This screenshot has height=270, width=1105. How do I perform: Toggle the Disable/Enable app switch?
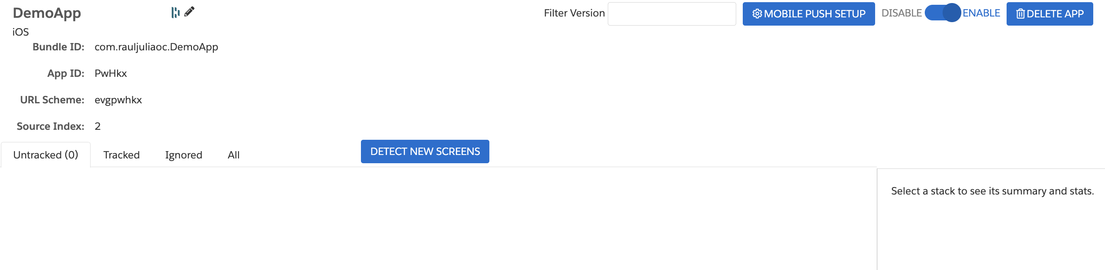point(943,13)
